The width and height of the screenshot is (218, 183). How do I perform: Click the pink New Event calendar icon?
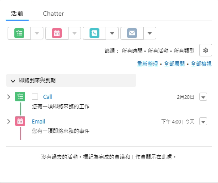[x=57, y=33]
